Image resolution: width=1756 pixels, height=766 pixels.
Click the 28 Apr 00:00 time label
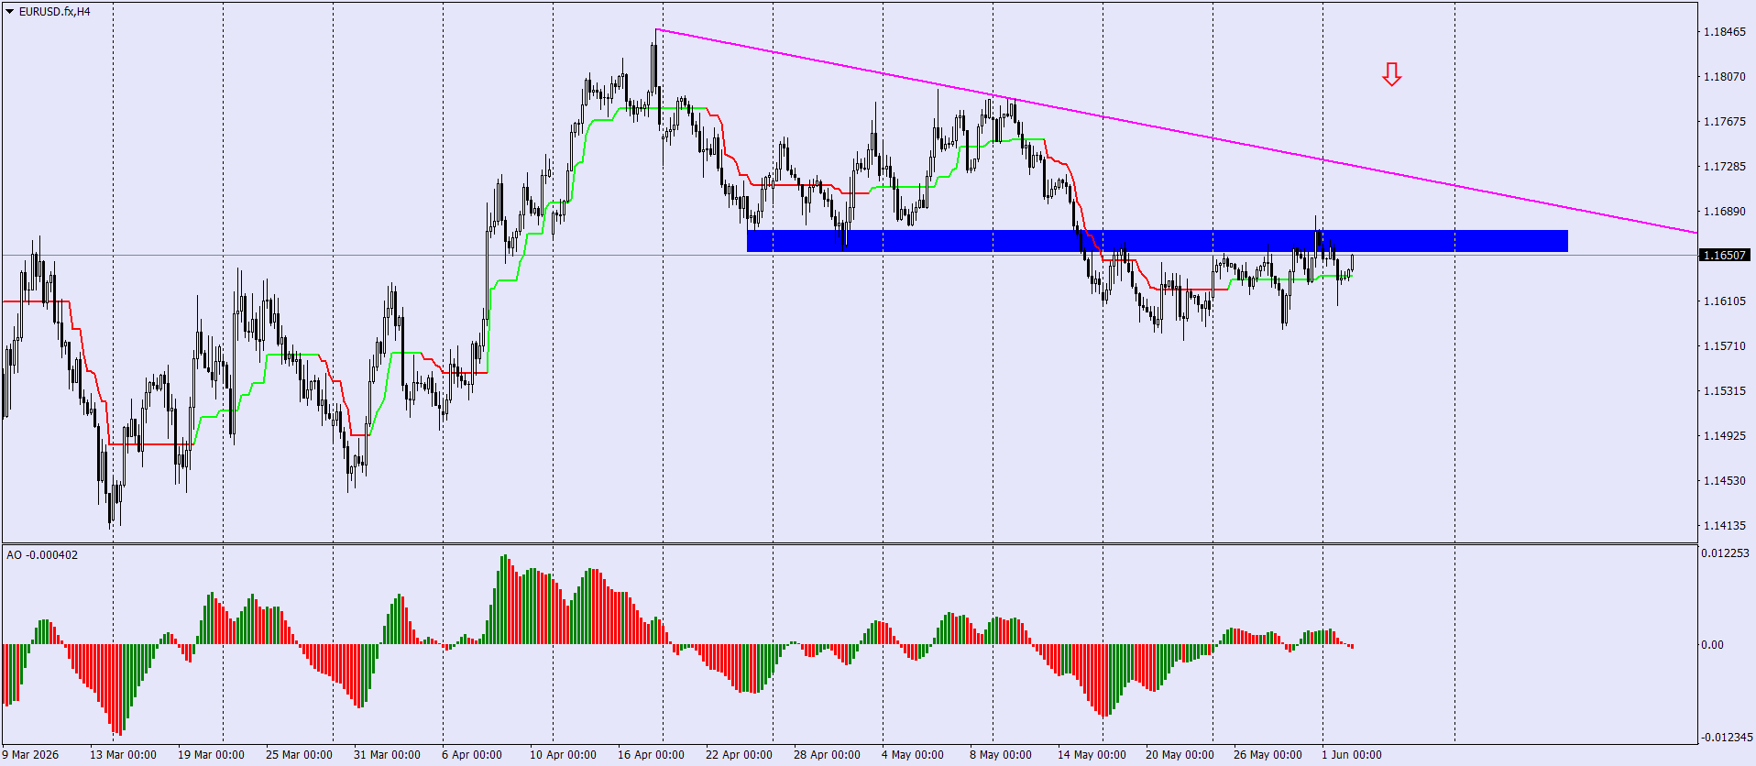[x=827, y=755]
